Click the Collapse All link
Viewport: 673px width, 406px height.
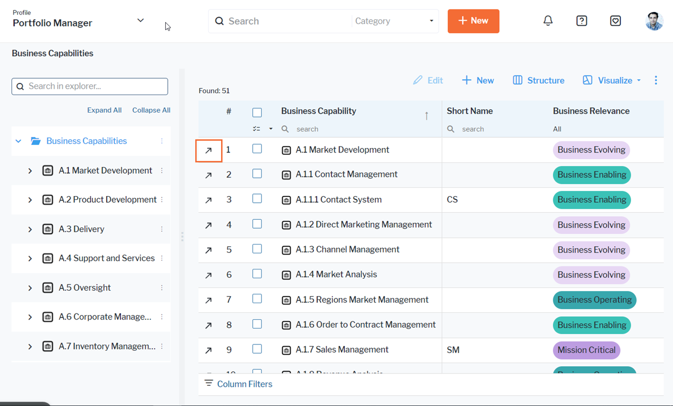coord(151,110)
